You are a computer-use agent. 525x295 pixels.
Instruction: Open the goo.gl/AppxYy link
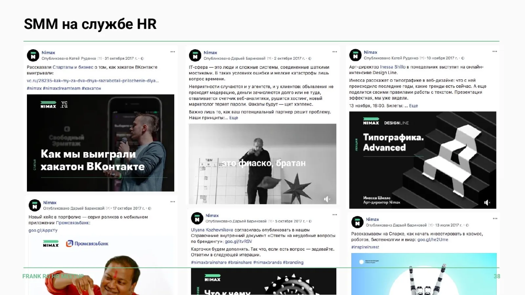coord(43,230)
